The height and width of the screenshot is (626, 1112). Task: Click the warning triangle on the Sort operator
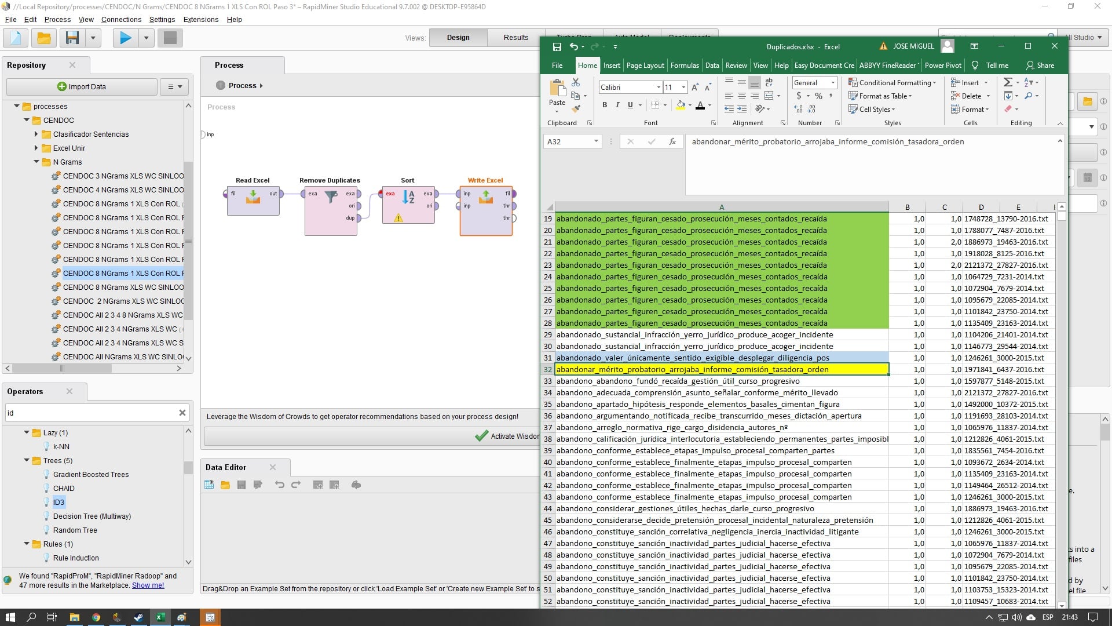(x=398, y=218)
